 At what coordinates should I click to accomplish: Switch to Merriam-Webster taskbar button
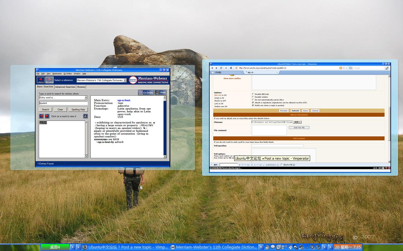pyautogui.click(x=214, y=247)
